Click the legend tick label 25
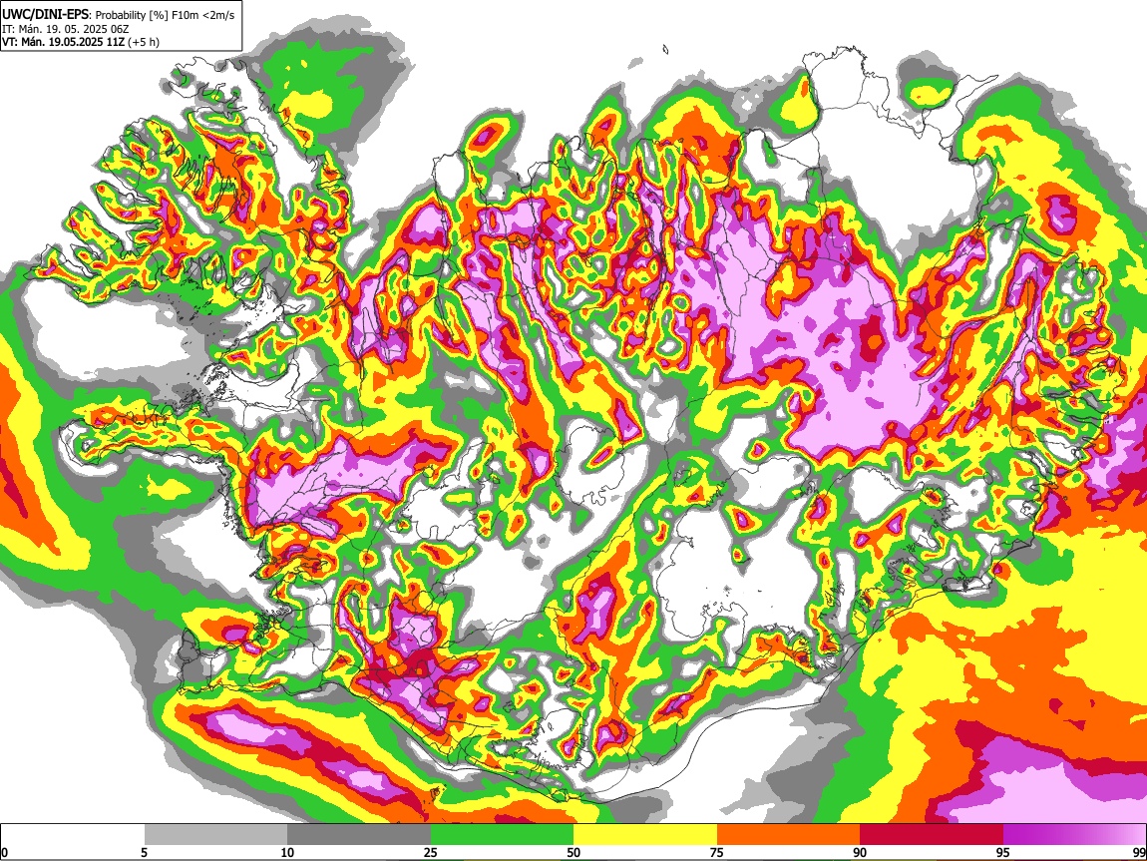This screenshot has width=1147, height=861. pos(431,852)
